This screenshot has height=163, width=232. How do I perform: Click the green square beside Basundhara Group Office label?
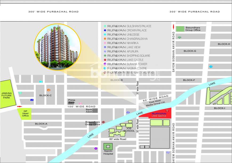180,29
